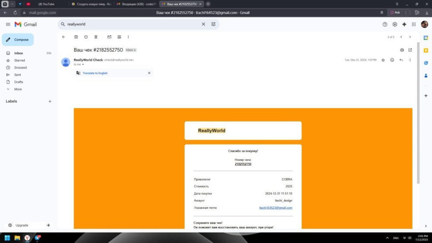The height and width of the screenshot is (243, 432).
Task: Clear the reallyworld search query
Action: [x=203, y=24]
